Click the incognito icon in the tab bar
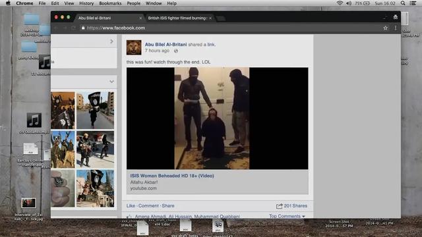The width and height of the screenshot is (422, 237). [x=396, y=17]
